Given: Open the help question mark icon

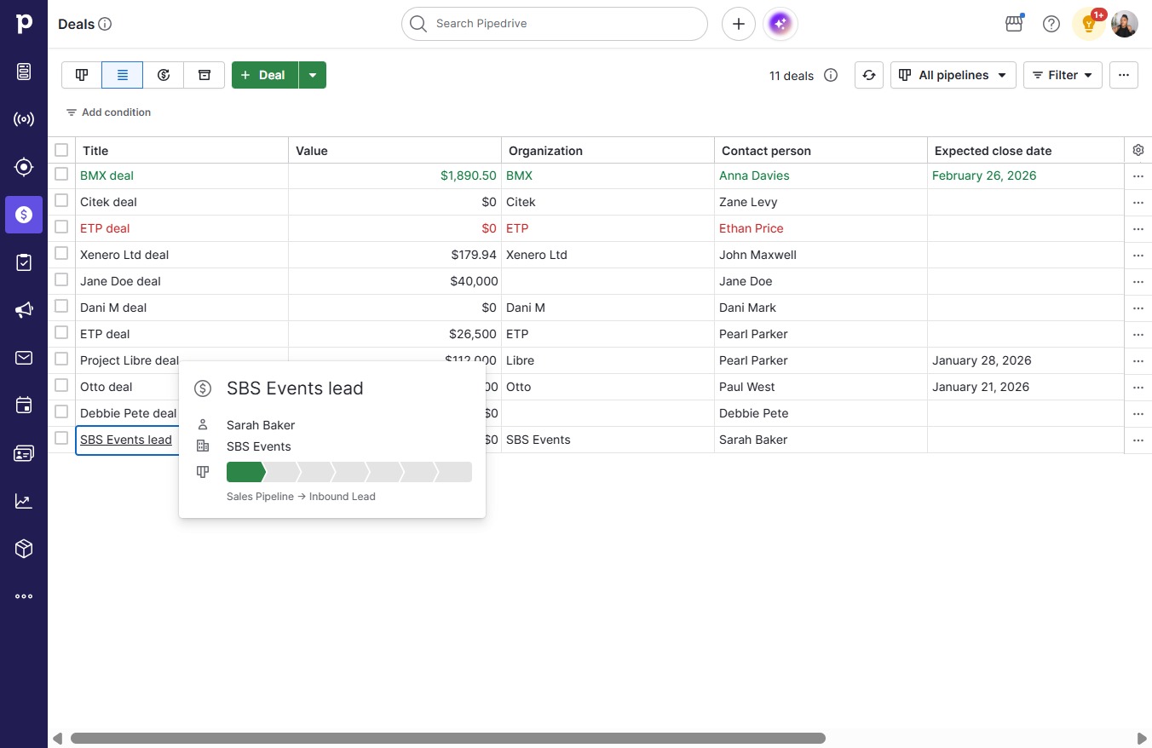Looking at the screenshot, I should point(1051,24).
